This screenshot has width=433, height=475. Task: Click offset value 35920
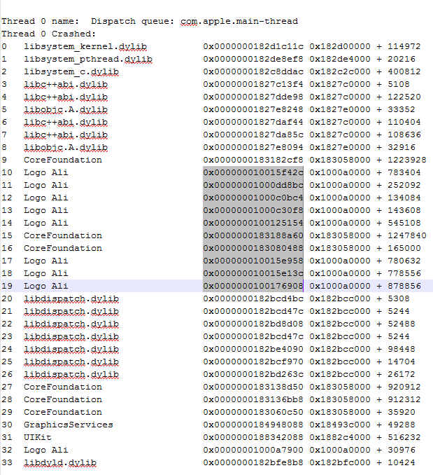click(402, 412)
